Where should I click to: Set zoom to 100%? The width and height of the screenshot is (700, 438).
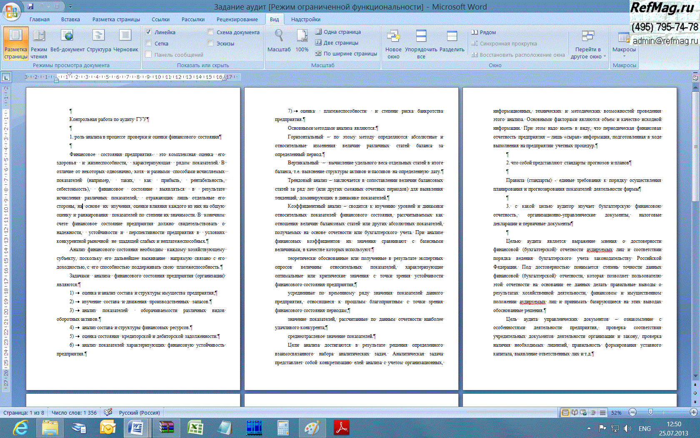pyautogui.click(x=302, y=42)
